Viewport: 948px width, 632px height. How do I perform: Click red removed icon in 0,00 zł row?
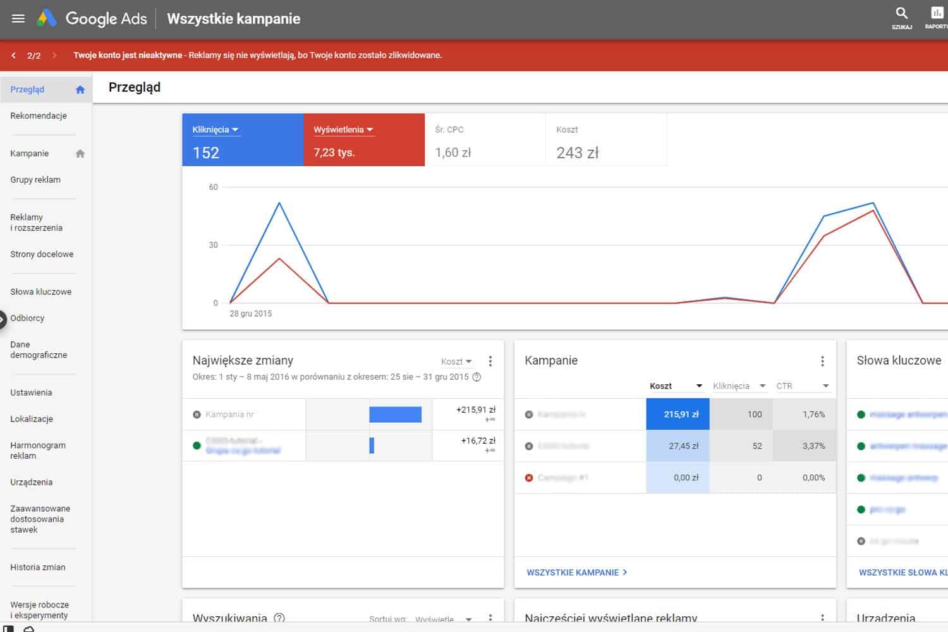[529, 478]
